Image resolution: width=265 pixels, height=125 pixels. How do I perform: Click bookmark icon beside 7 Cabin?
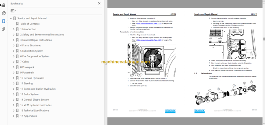click(x=17, y=62)
